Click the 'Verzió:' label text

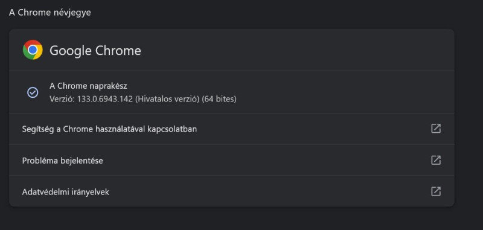(62, 99)
